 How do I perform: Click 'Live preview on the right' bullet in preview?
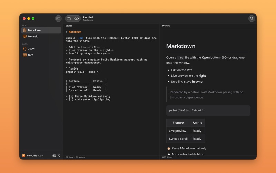point(188,76)
